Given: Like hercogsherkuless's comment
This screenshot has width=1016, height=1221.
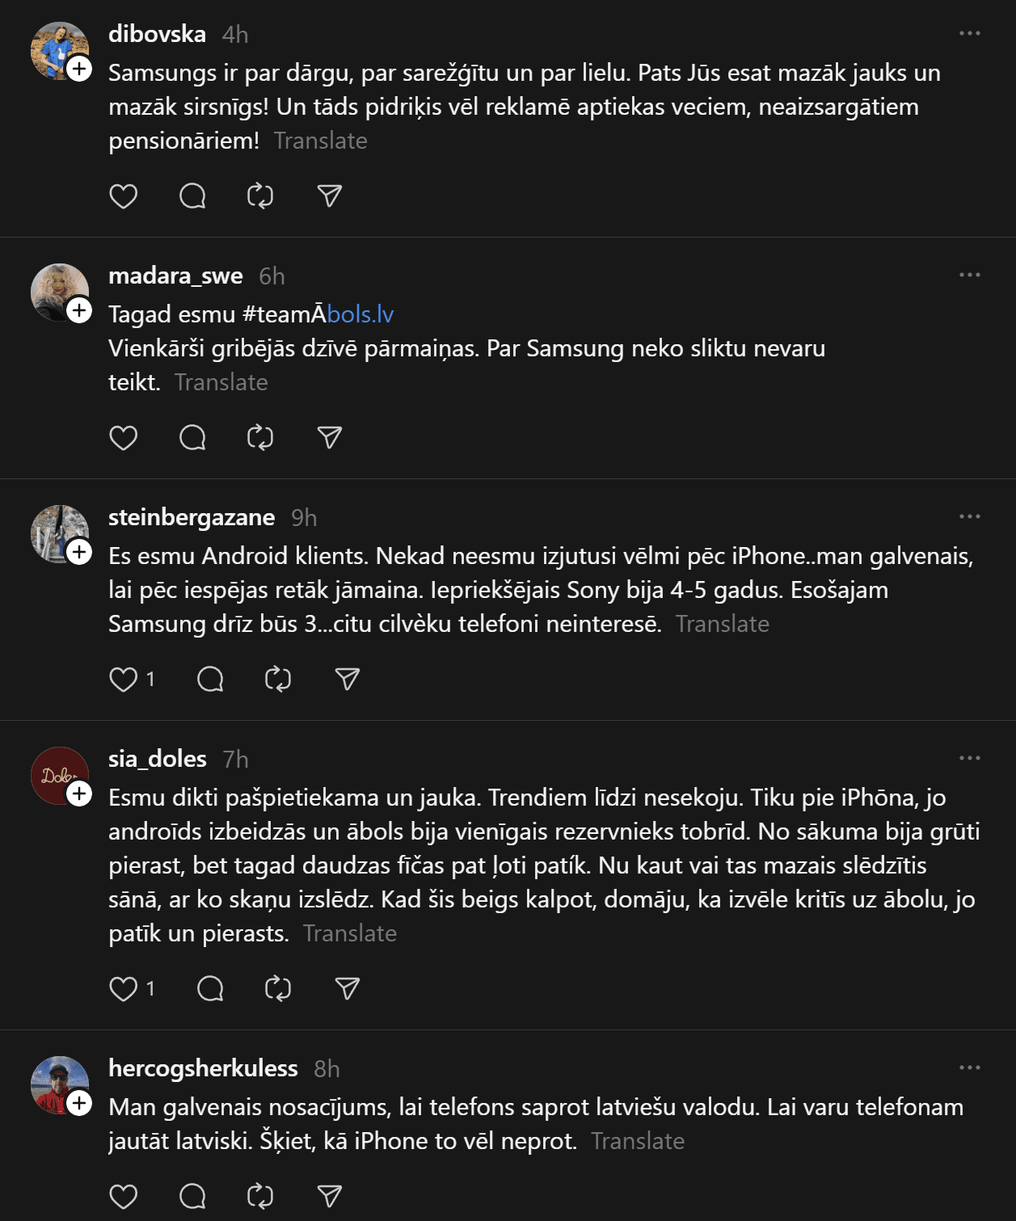Looking at the screenshot, I should click(123, 1197).
